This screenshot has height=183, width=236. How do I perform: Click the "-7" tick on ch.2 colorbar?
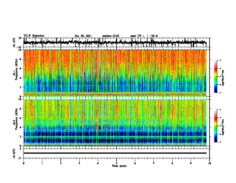pyautogui.click(x=220, y=142)
